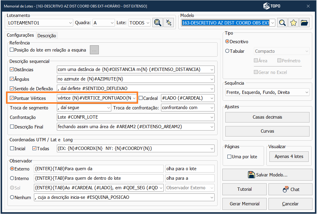Viewport: 317px width, 214px height.
Task: Click the search model magnifier icon
Action: pyautogui.click(x=282, y=23)
